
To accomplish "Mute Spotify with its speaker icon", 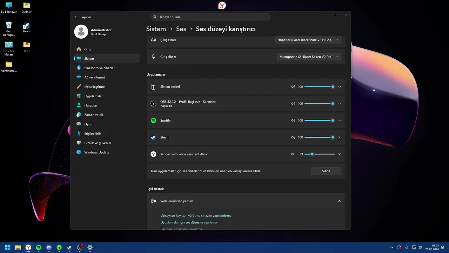I will click(293, 121).
